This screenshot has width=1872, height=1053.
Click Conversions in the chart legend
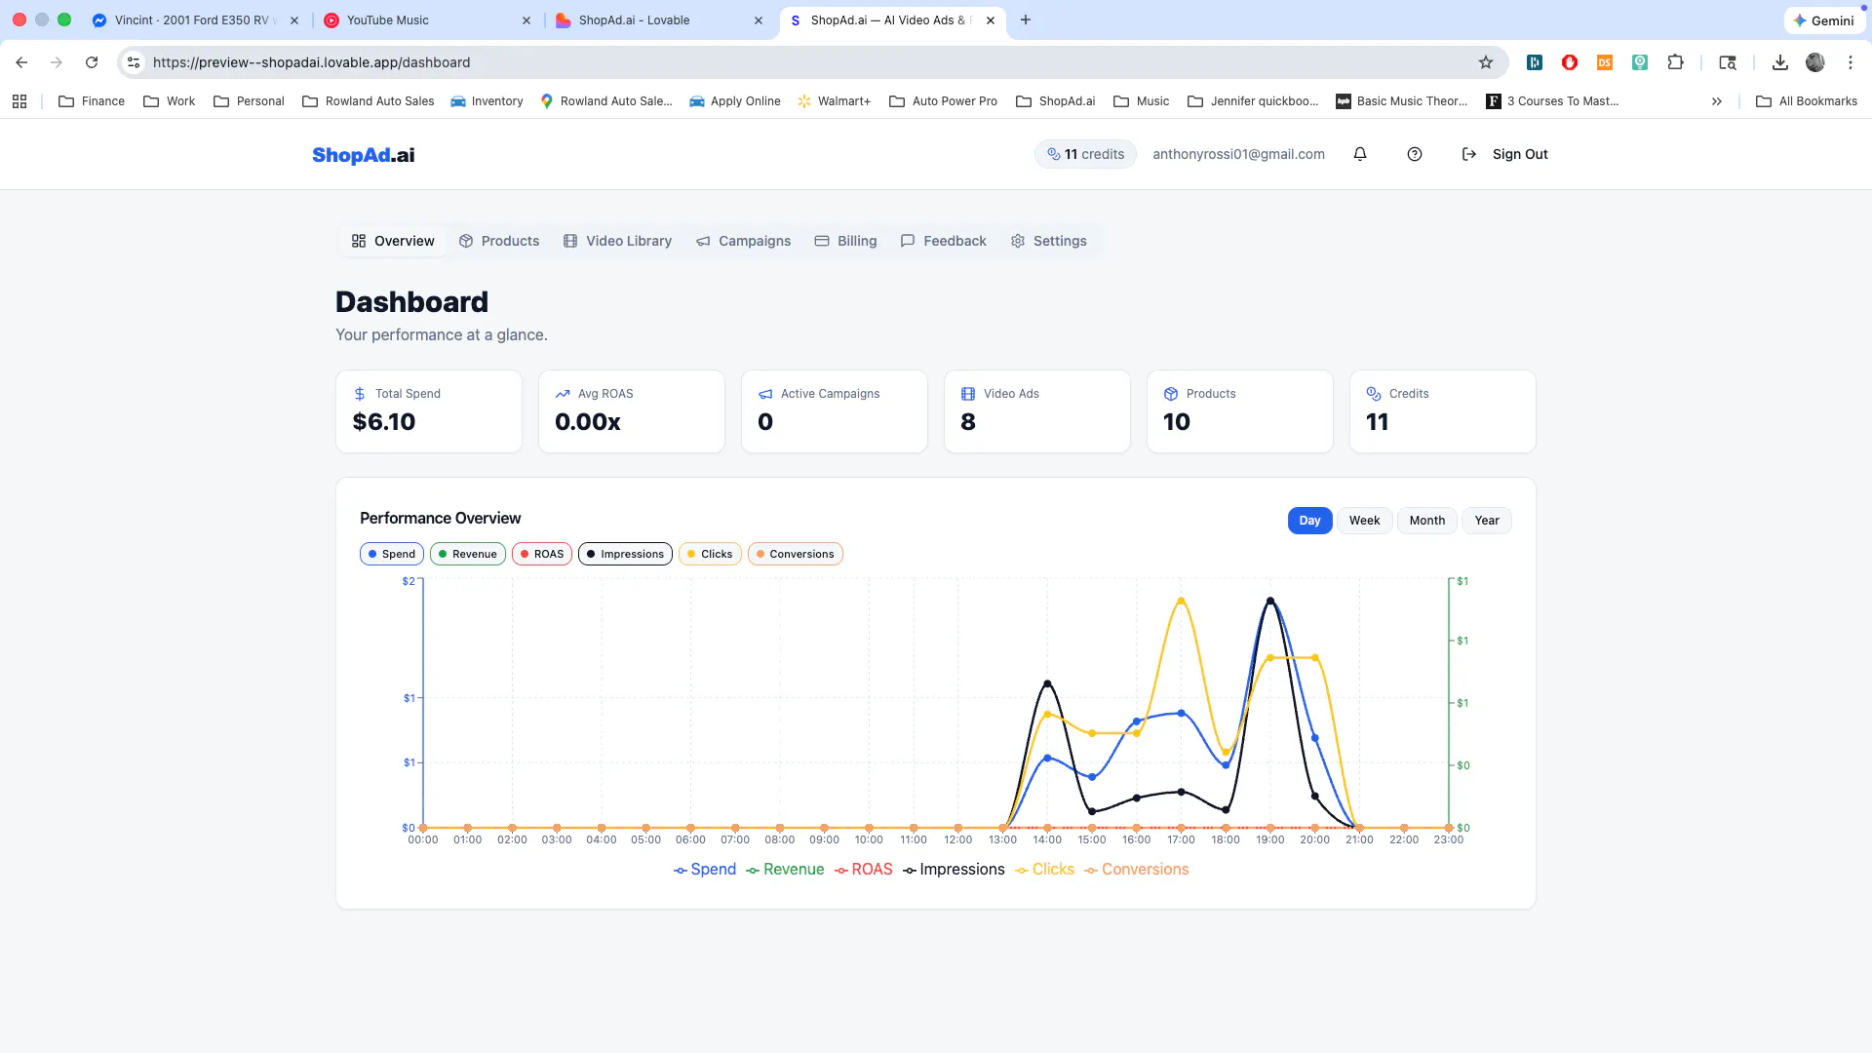[x=1137, y=870]
